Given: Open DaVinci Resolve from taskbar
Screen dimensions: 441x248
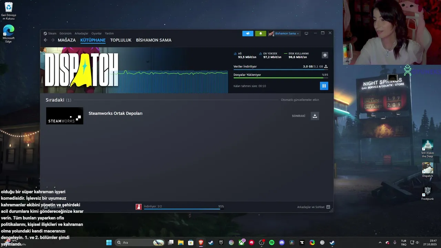Looking at the screenshot, I should click(292, 242).
